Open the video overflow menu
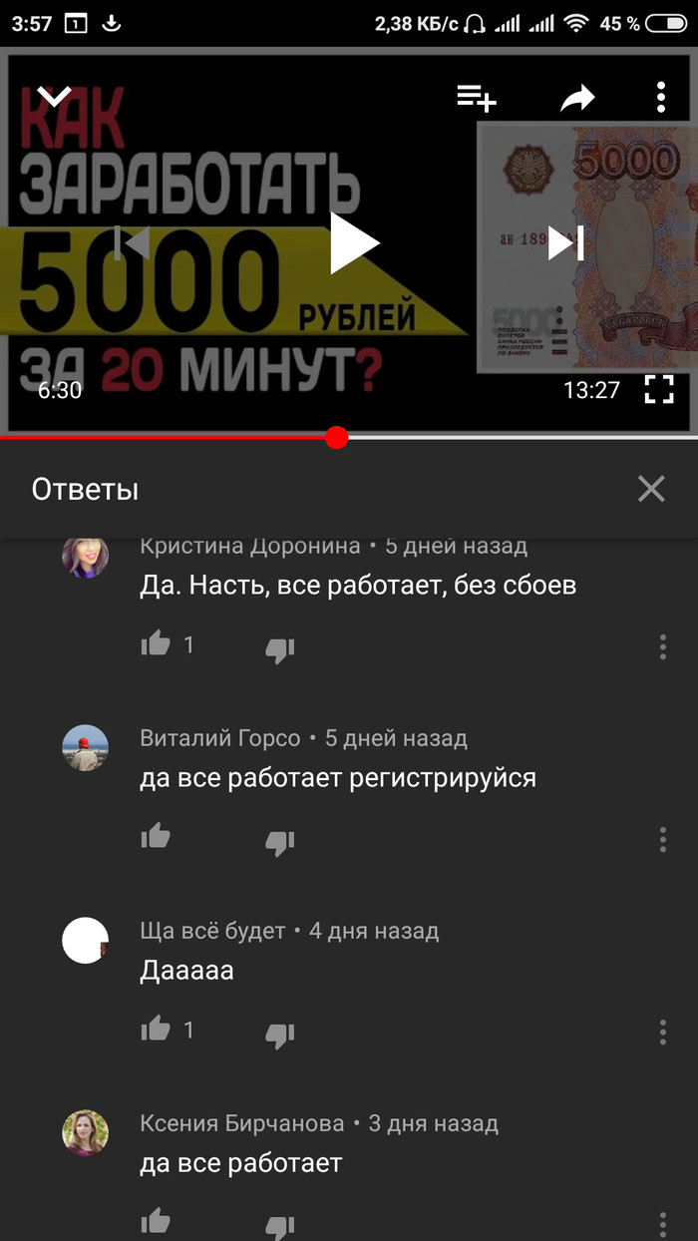This screenshot has height=1241, width=698. [x=661, y=97]
